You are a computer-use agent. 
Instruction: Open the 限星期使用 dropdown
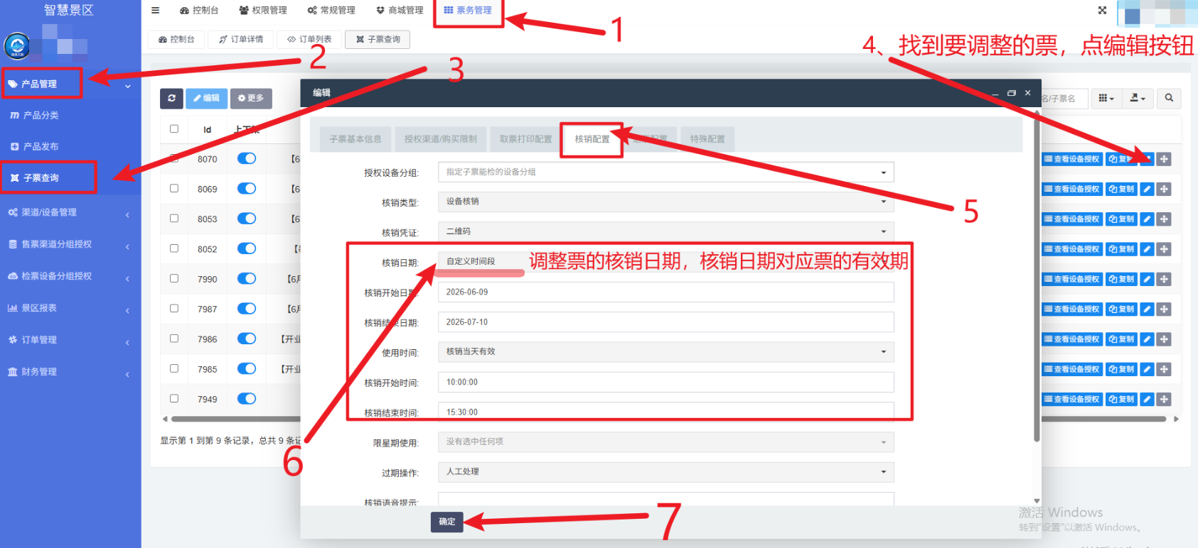(665, 442)
